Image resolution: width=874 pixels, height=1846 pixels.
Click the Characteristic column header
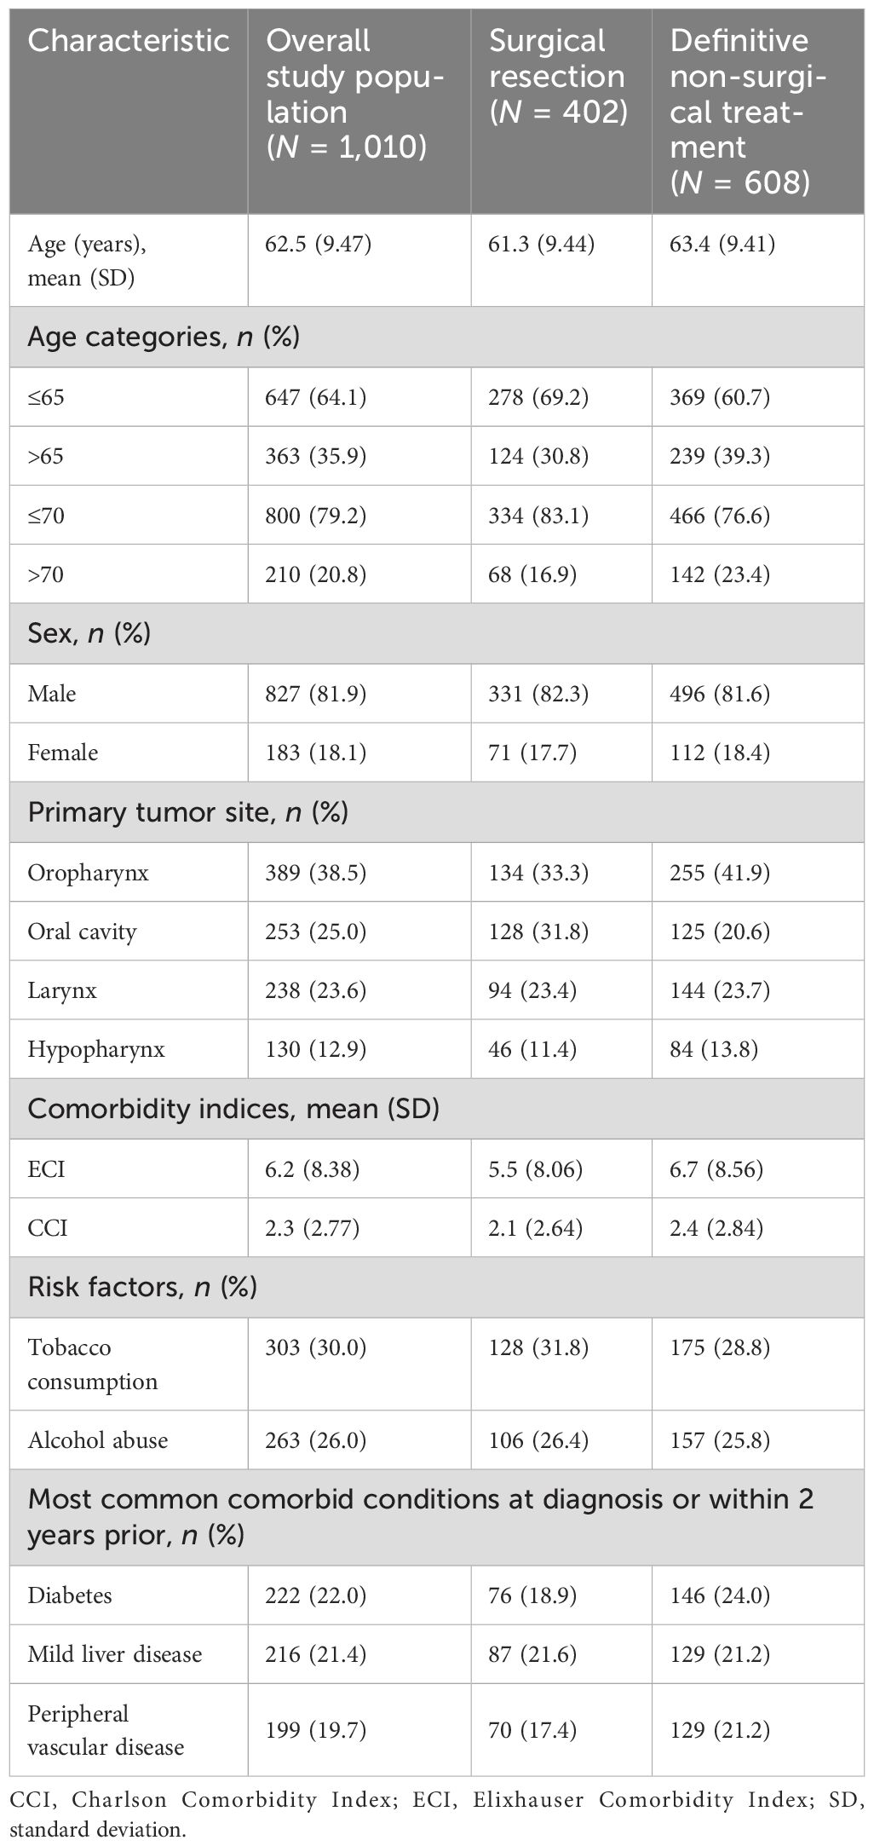(x=129, y=41)
